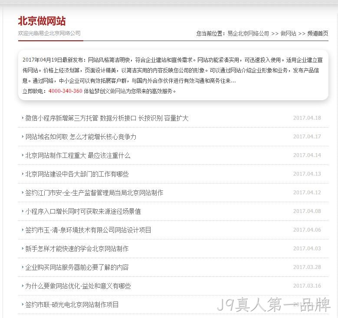Open article about 微信小程序新增第三方托管
The width and height of the screenshot is (338, 318).
(x=107, y=118)
